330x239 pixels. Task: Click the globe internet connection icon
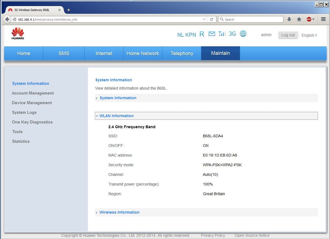[243, 34]
